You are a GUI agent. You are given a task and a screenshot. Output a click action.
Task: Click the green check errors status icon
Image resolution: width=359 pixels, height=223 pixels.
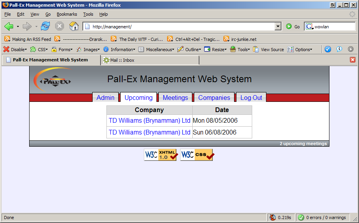coord(301,217)
